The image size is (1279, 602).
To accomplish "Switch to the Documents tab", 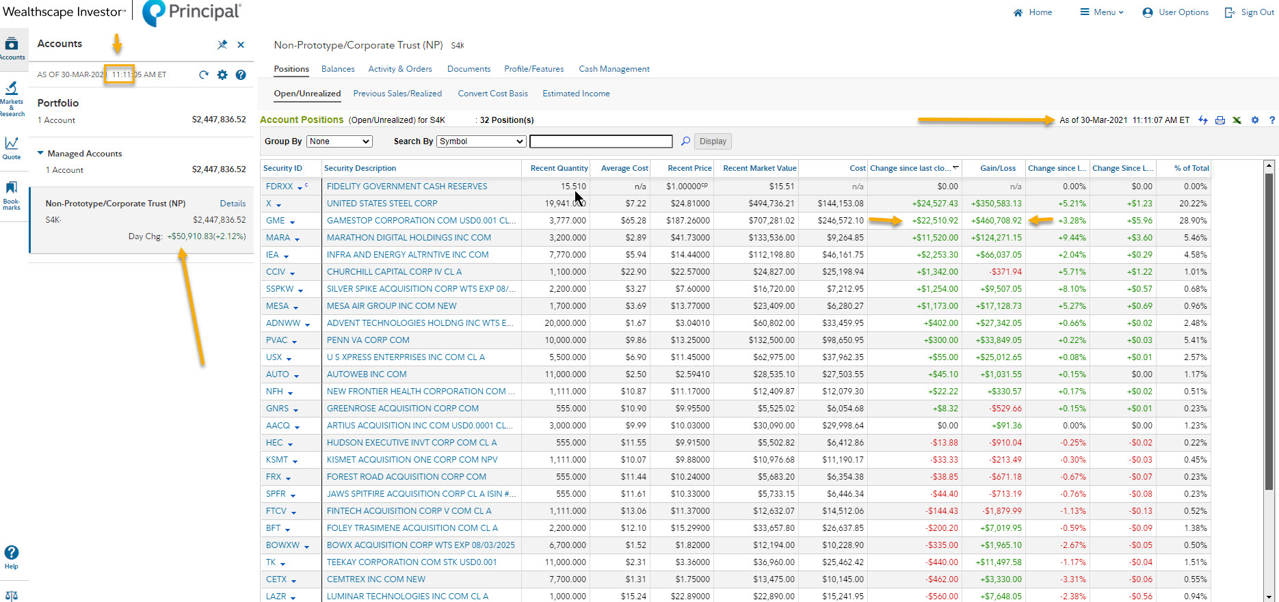I will 469,69.
